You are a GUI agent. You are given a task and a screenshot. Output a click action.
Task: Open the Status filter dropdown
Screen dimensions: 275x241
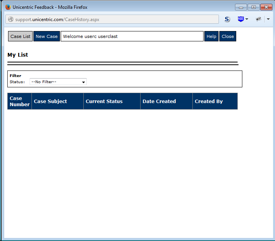point(58,82)
